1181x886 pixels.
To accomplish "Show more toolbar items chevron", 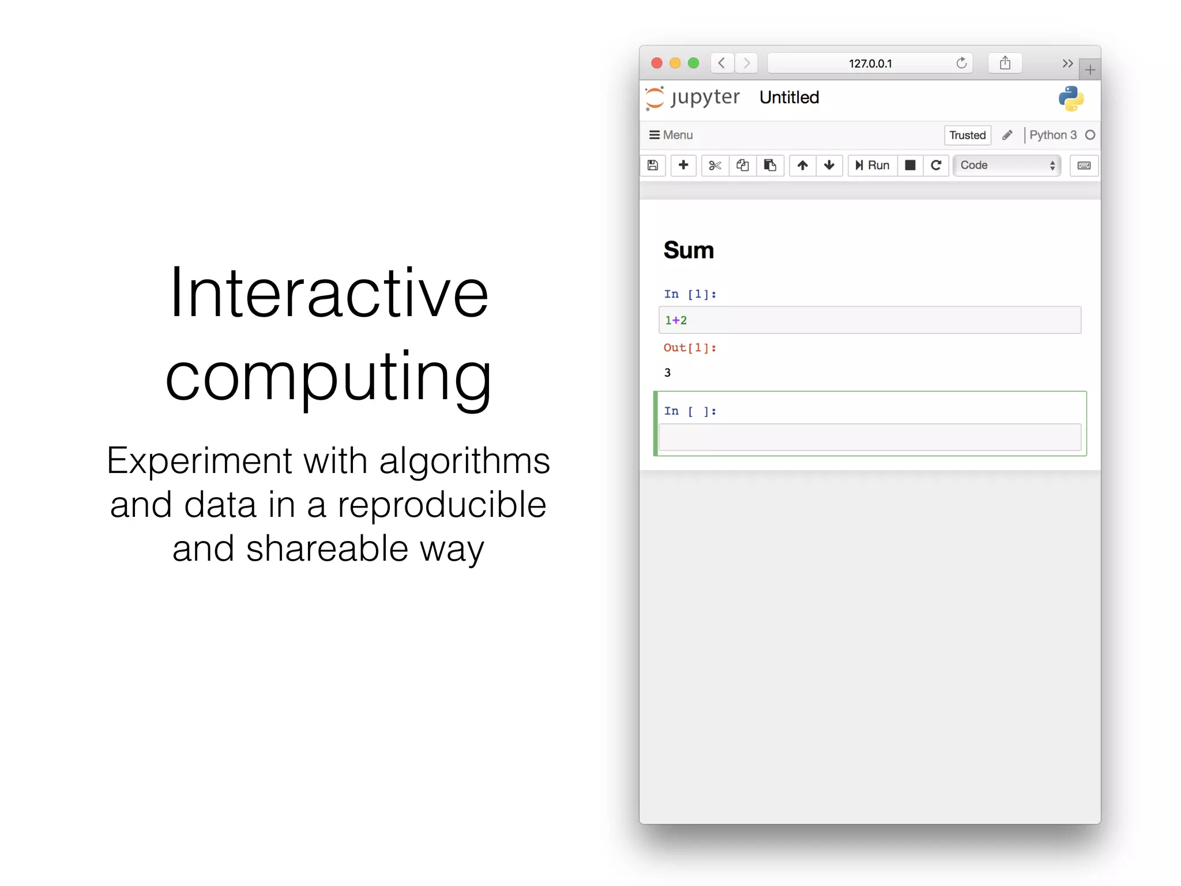I will click(x=1067, y=63).
